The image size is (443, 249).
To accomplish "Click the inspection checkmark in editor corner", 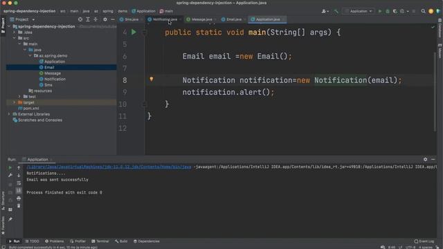I will tap(433, 27).
